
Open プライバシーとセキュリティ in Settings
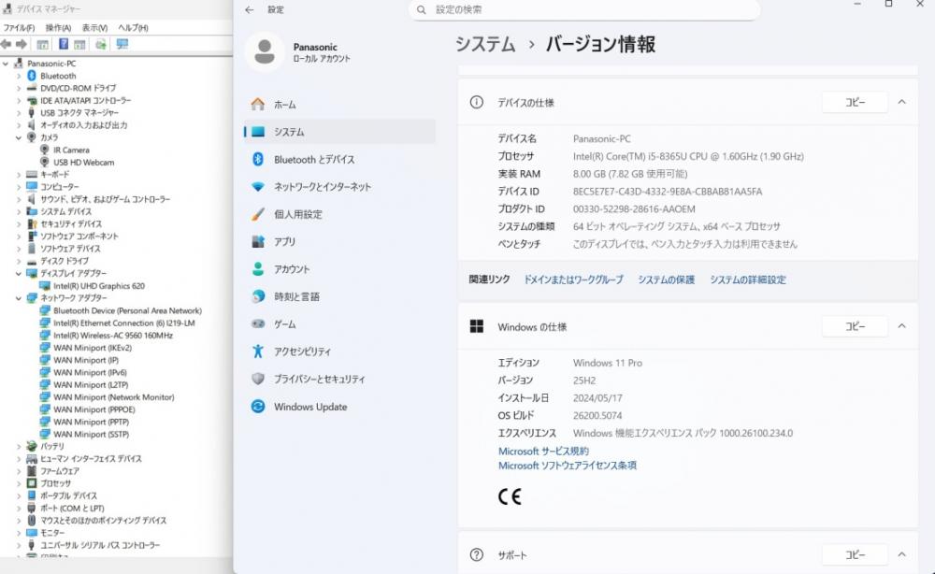coord(340,380)
